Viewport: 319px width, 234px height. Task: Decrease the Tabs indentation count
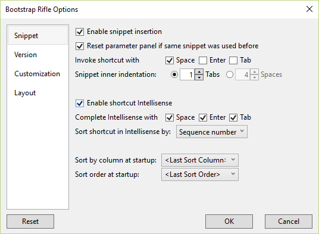(x=199, y=77)
